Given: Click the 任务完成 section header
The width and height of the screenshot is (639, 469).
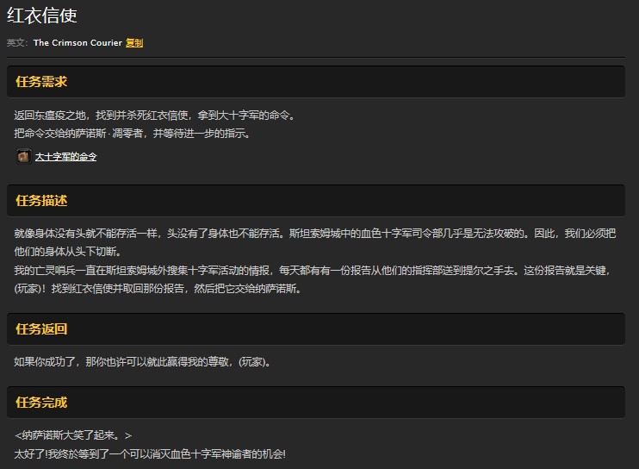Looking at the screenshot, I should tap(41, 403).
